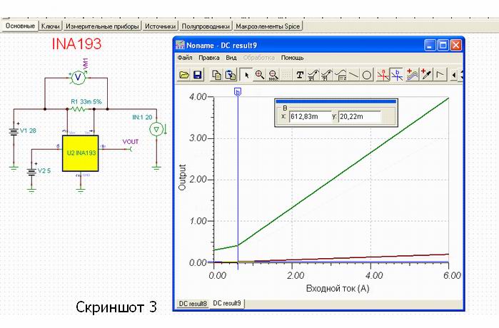This screenshot has height=328, width=499.
Task: Click the cursor x value field 612,83m
Action: (x=311, y=117)
